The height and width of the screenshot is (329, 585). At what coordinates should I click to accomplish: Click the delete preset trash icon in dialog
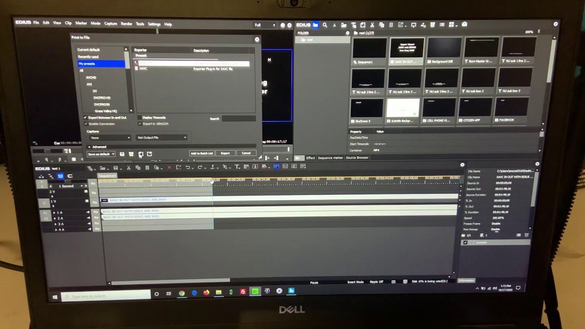[x=131, y=154]
